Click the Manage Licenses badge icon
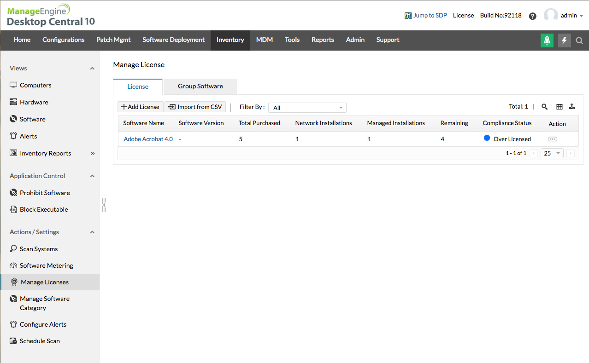This screenshot has width=589, height=363. (14, 282)
